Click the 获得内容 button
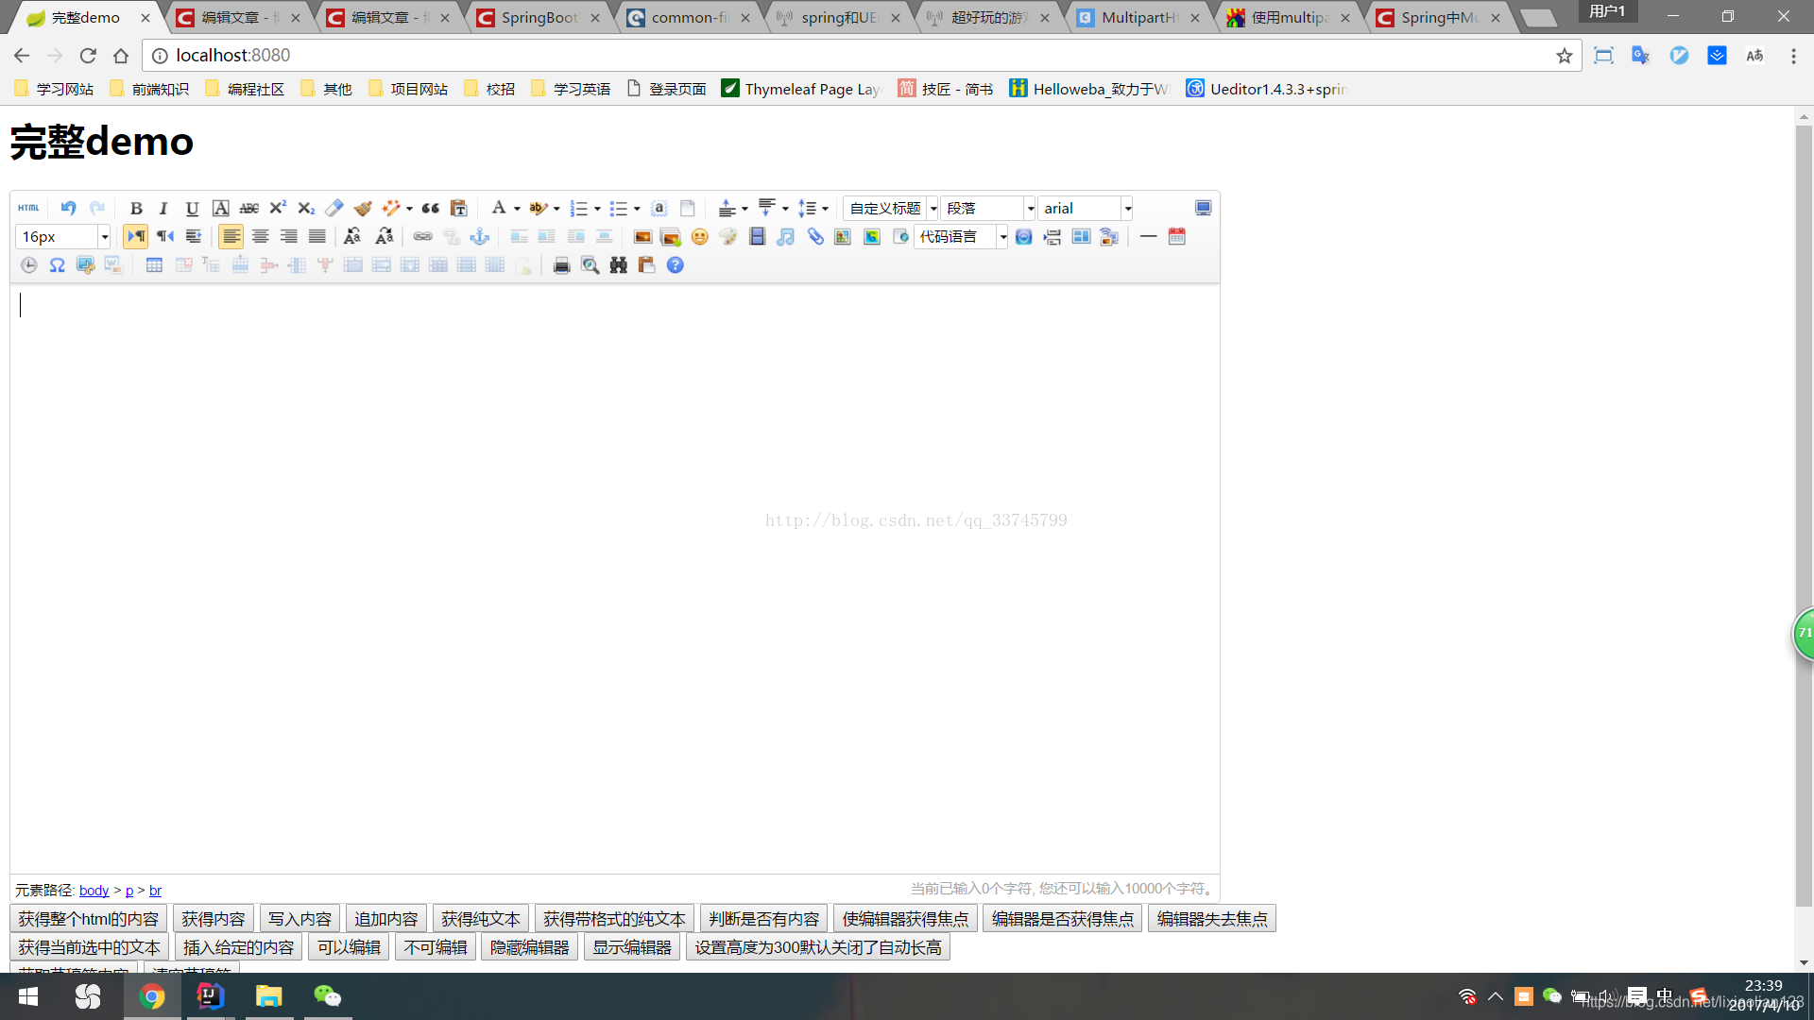The width and height of the screenshot is (1814, 1020). point(213,919)
